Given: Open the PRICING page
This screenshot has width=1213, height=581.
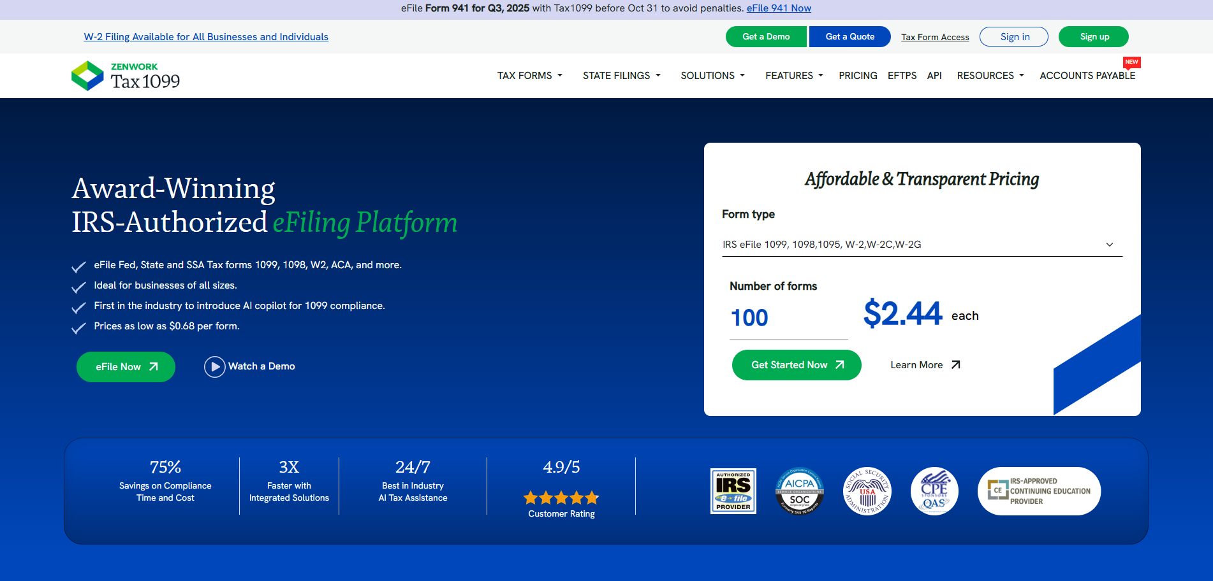Looking at the screenshot, I should pos(858,76).
